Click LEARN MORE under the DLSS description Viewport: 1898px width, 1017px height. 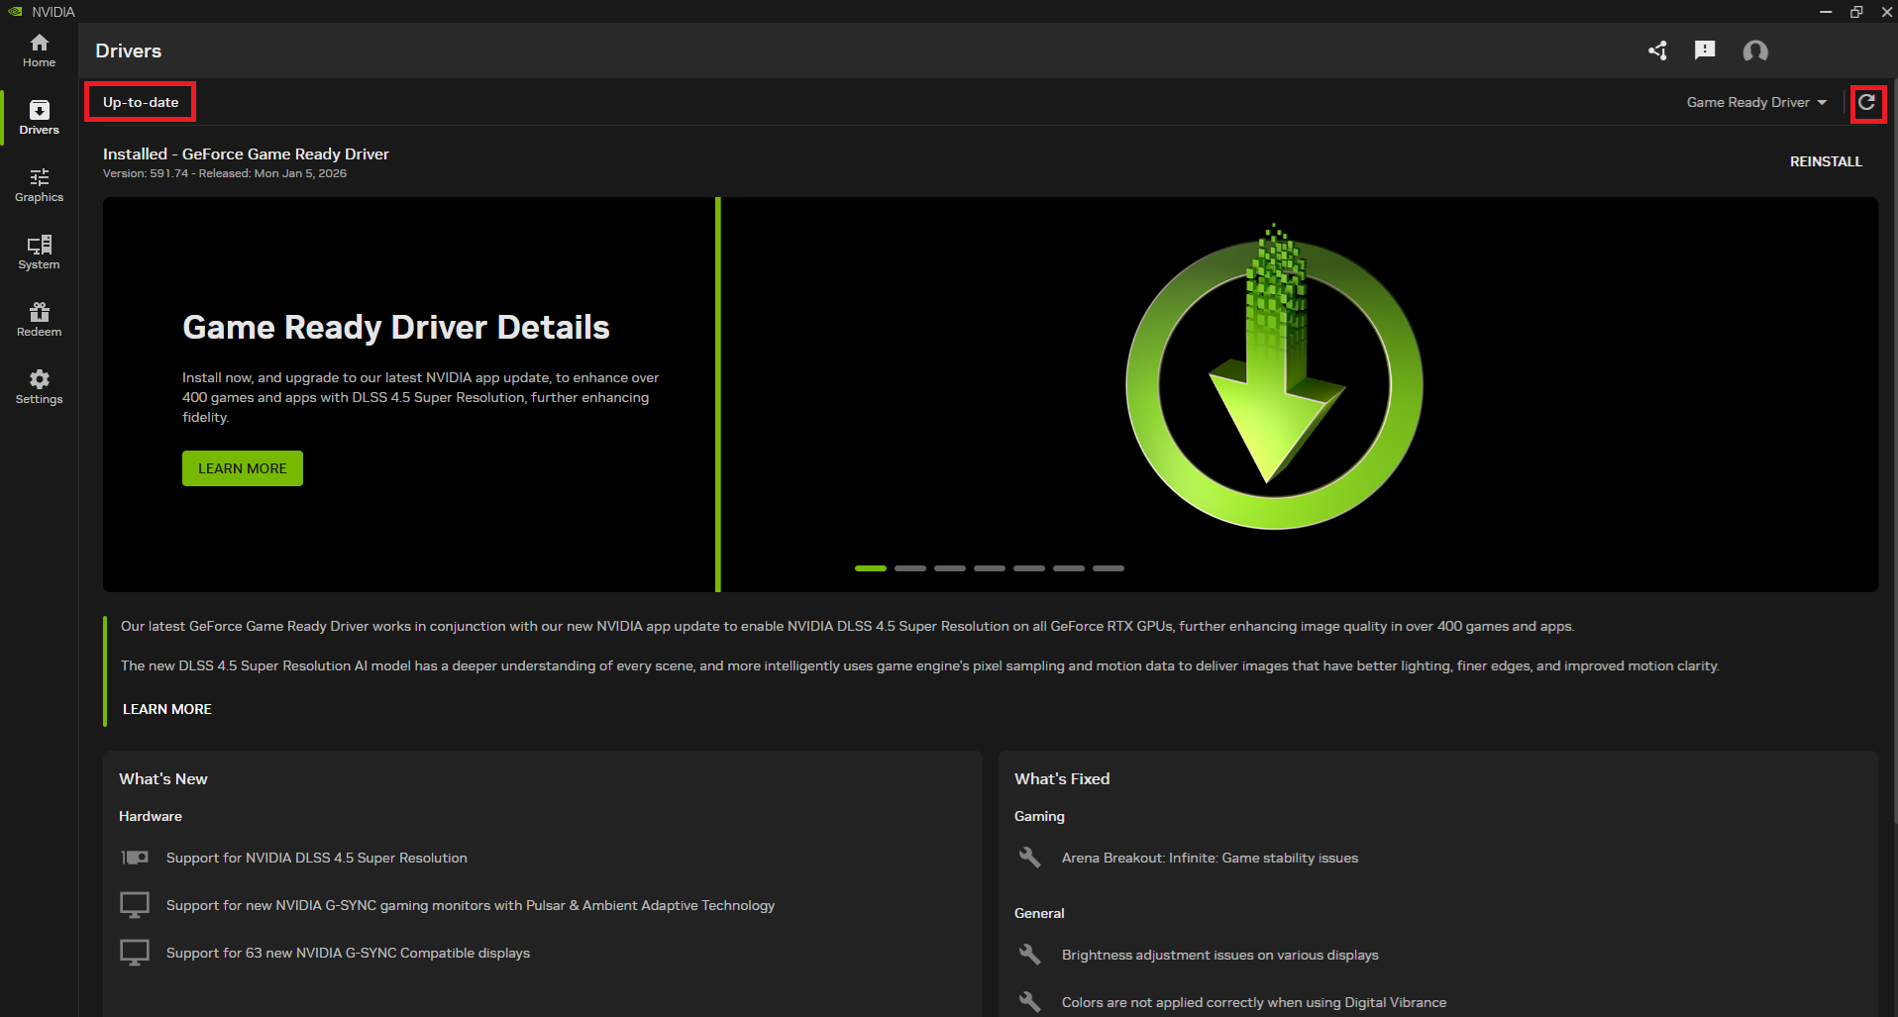[166, 708]
